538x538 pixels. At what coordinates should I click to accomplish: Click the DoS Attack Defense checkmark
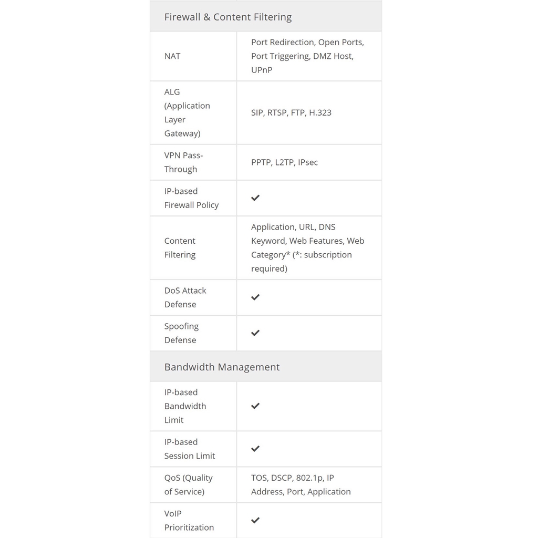click(x=255, y=297)
